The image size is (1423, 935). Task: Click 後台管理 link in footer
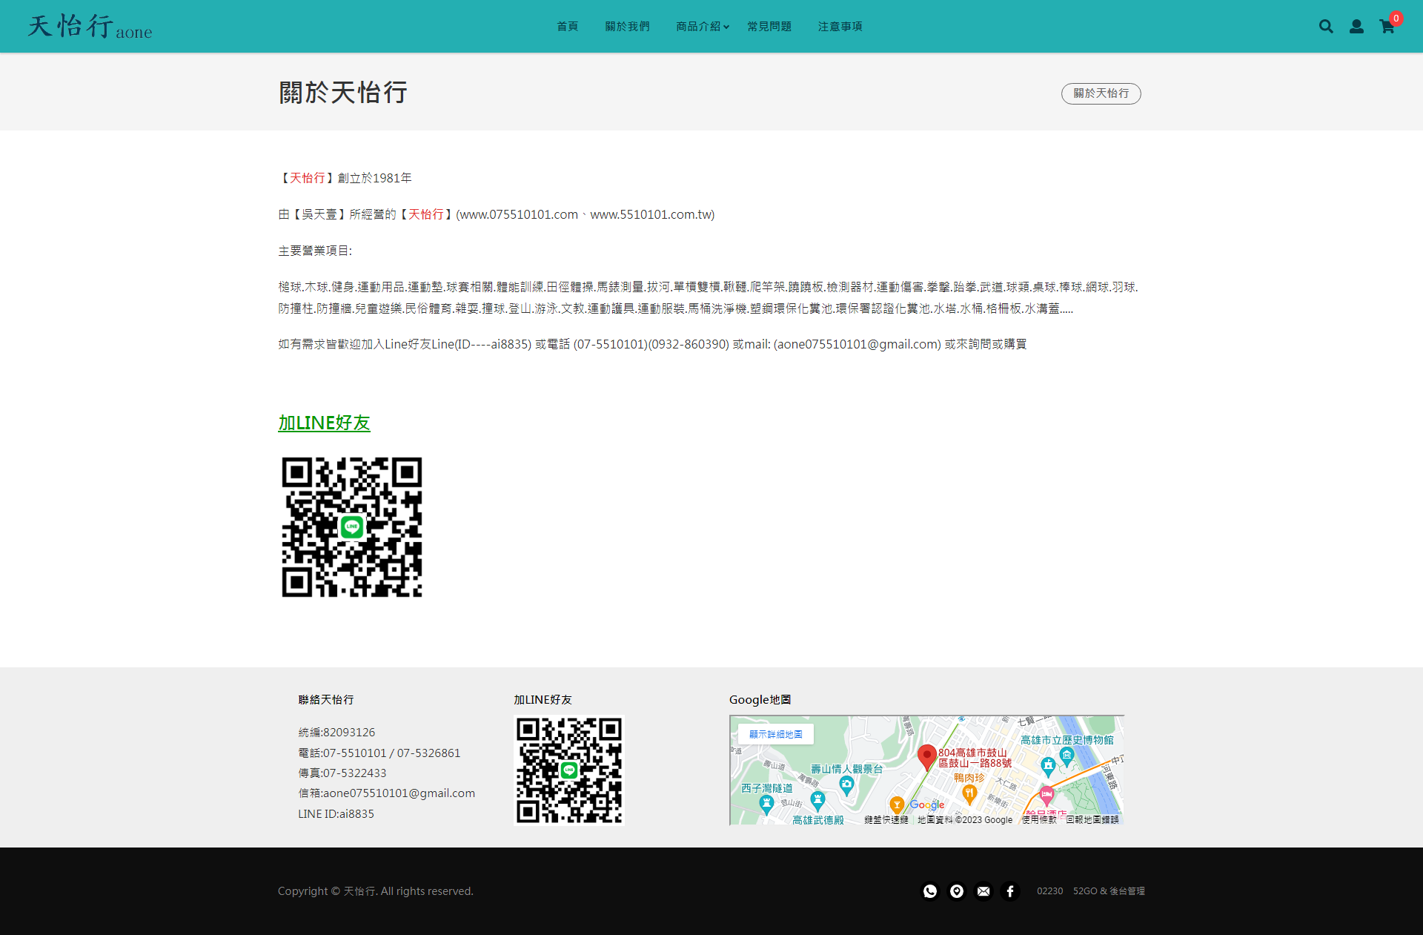pos(1127,891)
